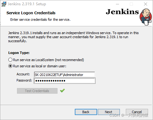Screen dimensions: 153x120
Task: Click 'Enter service credentials for the service.' text
Action: [x=40, y=20]
